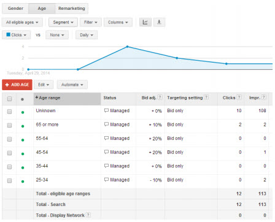The width and height of the screenshot is (275, 222).
Task: Open the Segment dropdown
Action: tap(63, 22)
